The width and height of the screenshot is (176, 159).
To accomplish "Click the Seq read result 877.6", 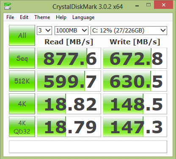I will click(x=69, y=58).
